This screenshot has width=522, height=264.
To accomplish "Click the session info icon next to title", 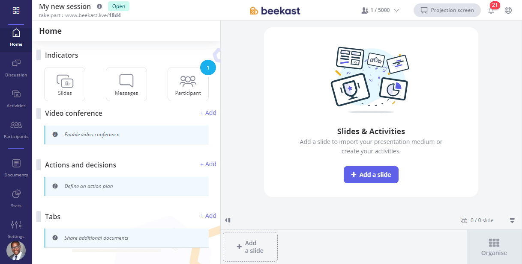I will pyautogui.click(x=99, y=6).
